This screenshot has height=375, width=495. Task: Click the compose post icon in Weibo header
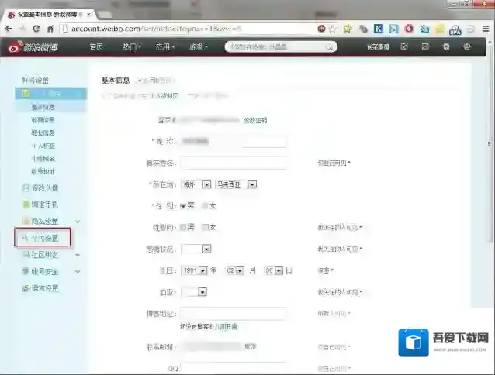[404, 46]
